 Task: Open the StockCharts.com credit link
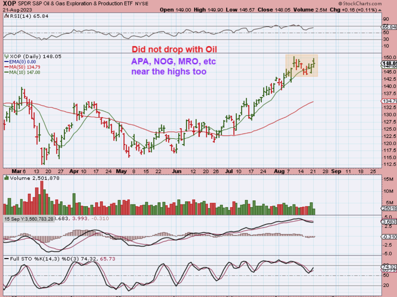tap(360, 4)
